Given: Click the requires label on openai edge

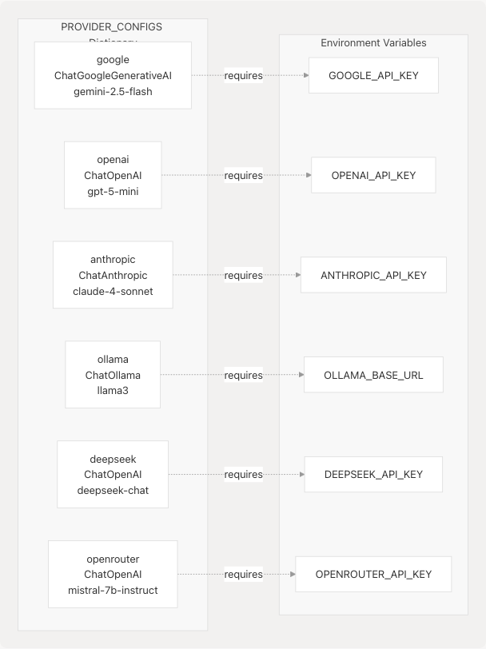Looking at the screenshot, I should (x=244, y=175).
